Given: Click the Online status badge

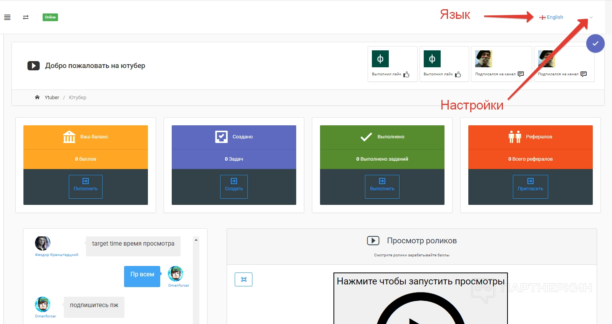Looking at the screenshot, I should [x=50, y=17].
